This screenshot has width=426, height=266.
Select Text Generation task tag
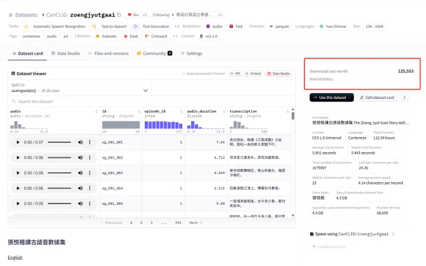152,26
